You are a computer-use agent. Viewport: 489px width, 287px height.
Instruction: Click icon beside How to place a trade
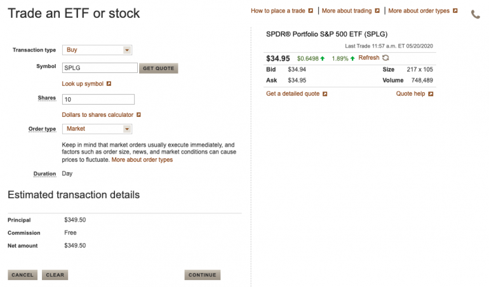coord(311,11)
